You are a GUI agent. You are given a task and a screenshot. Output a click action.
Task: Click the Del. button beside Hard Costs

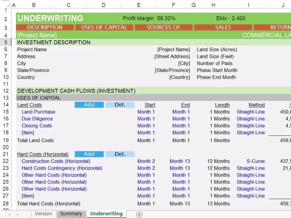pos(120,154)
